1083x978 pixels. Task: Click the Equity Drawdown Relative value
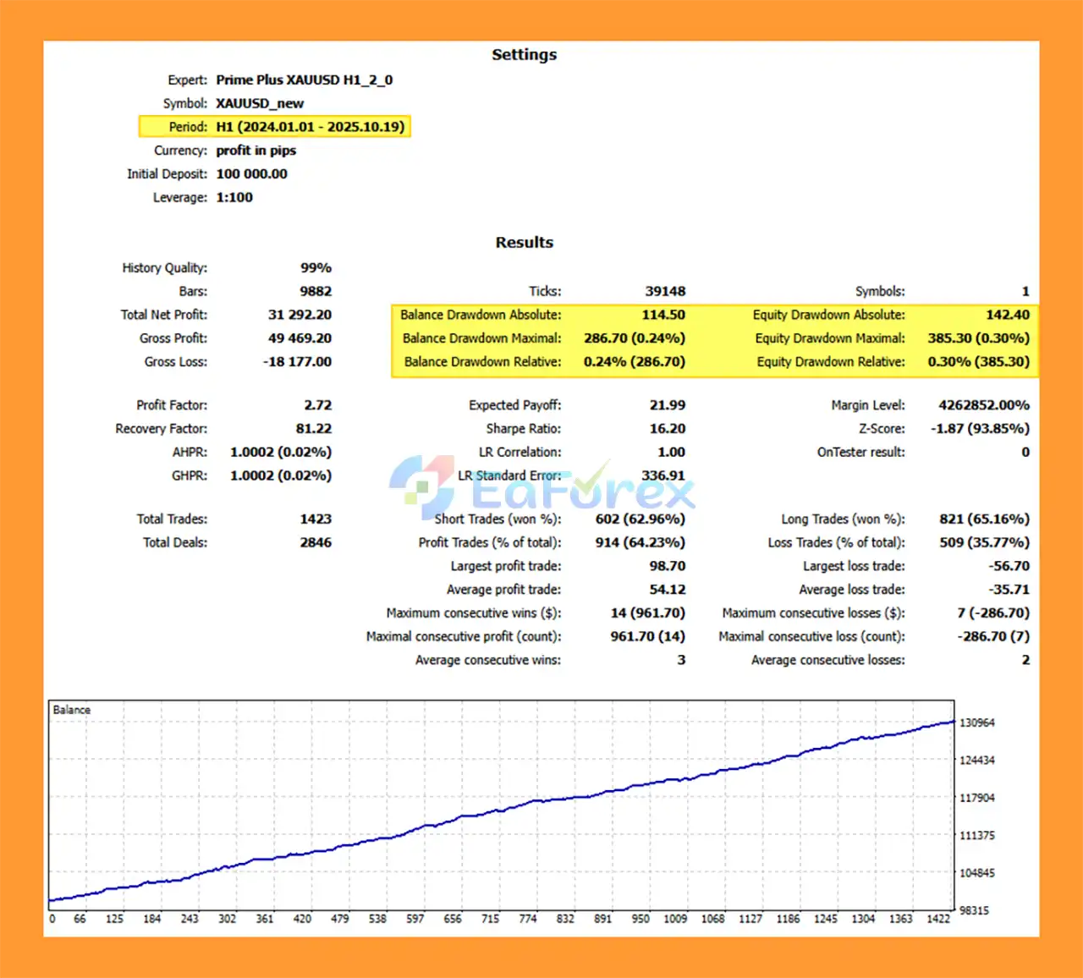click(x=978, y=362)
